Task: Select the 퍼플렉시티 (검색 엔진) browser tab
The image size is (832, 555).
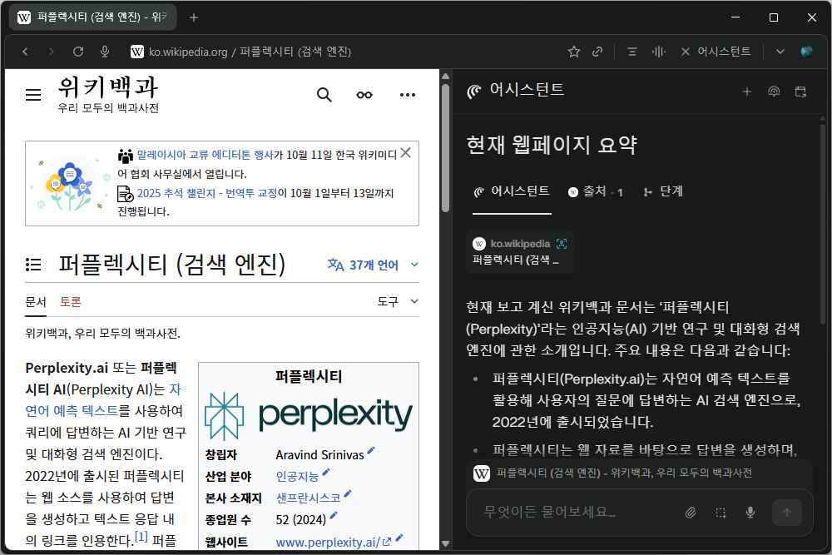Action: tap(93, 17)
